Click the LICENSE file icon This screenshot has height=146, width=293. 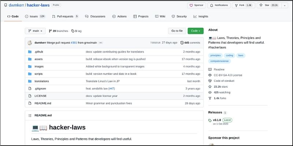(30, 96)
